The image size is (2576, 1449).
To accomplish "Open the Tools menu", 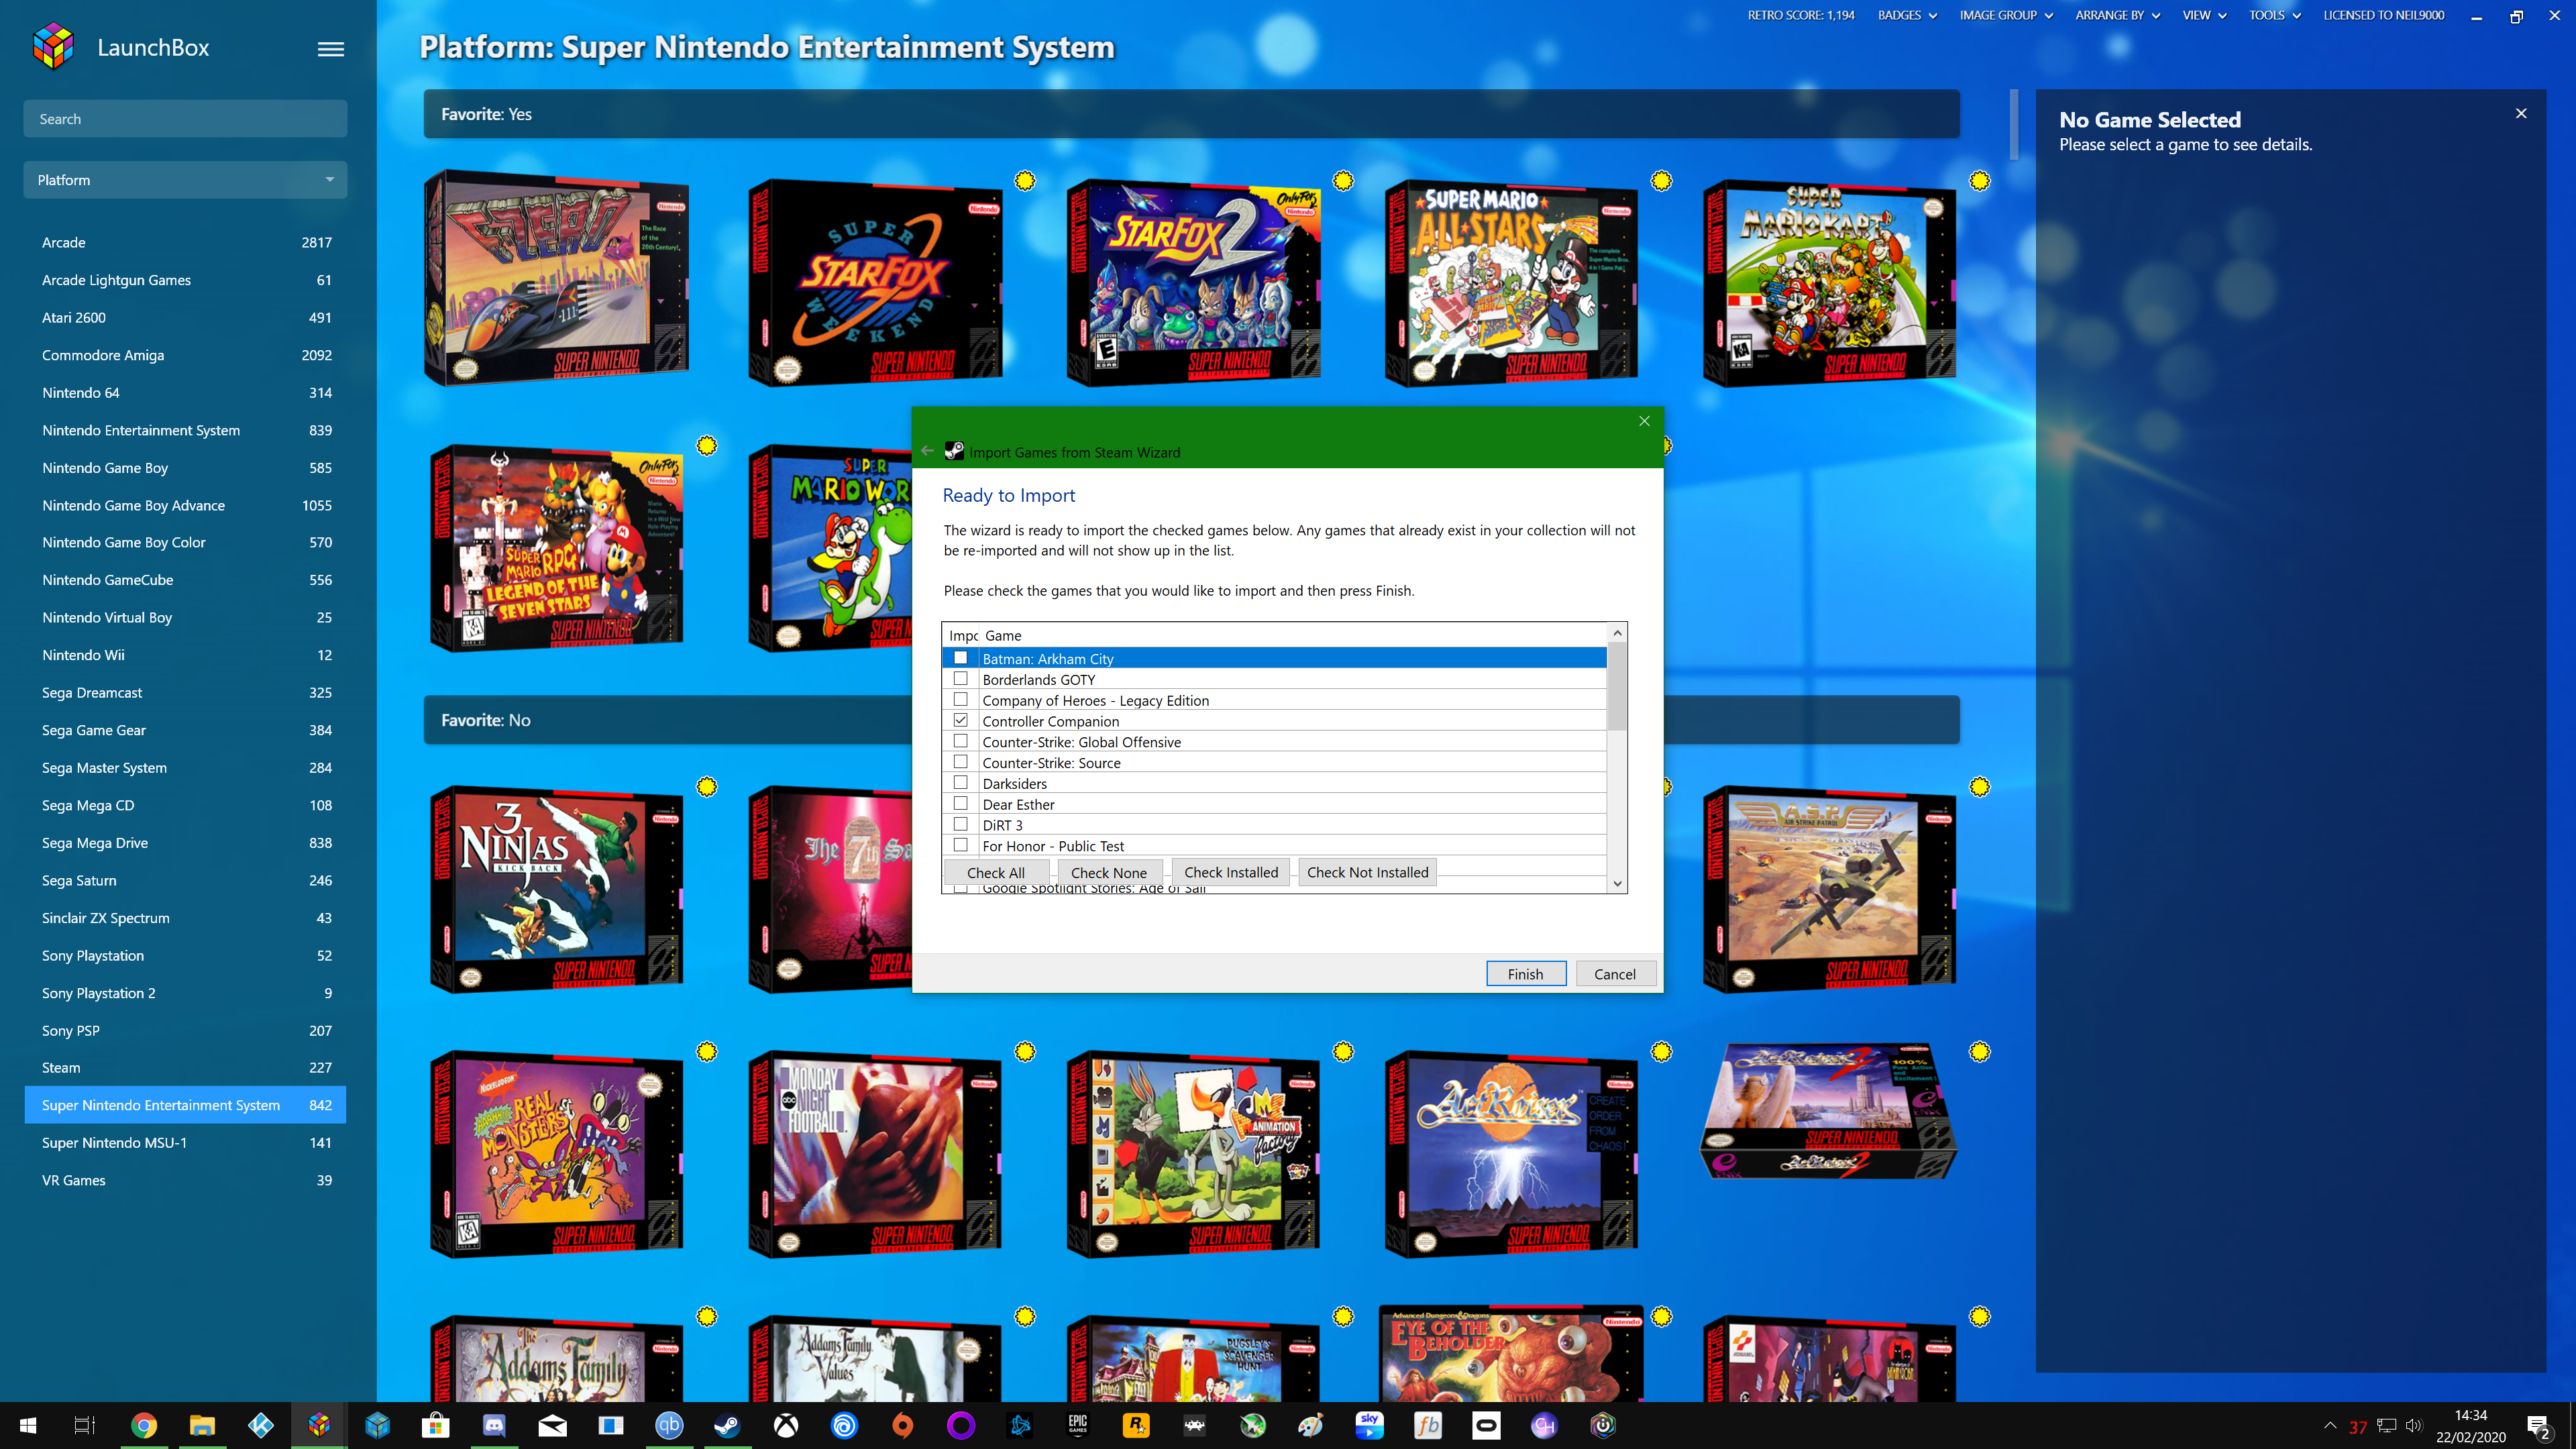I will click(2274, 15).
